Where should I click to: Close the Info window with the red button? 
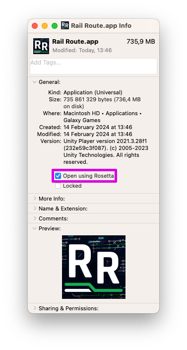click(x=35, y=26)
